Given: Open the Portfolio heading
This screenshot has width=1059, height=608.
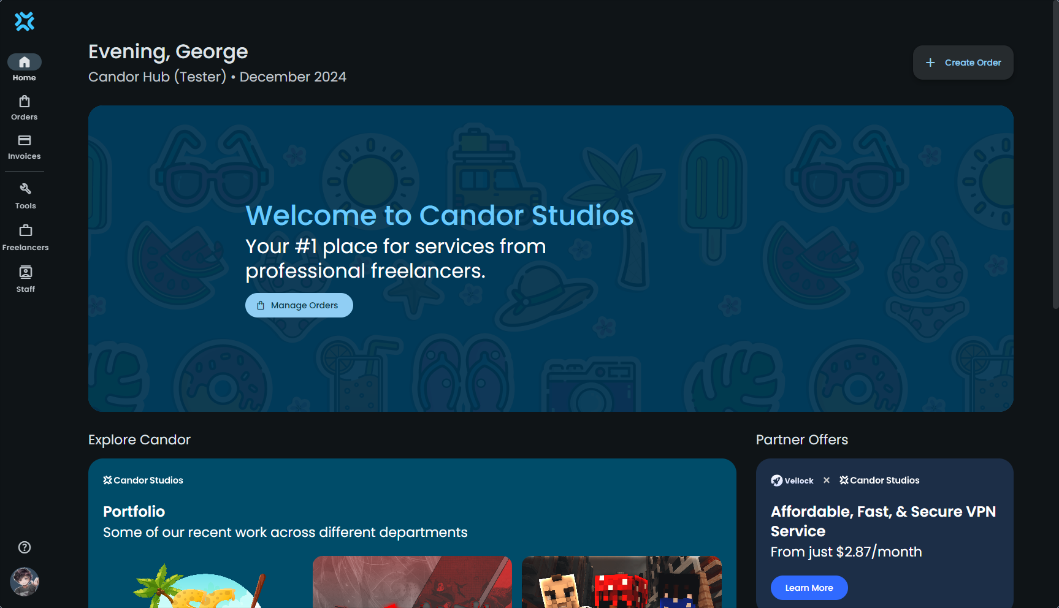Looking at the screenshot, I should point(134,511).
